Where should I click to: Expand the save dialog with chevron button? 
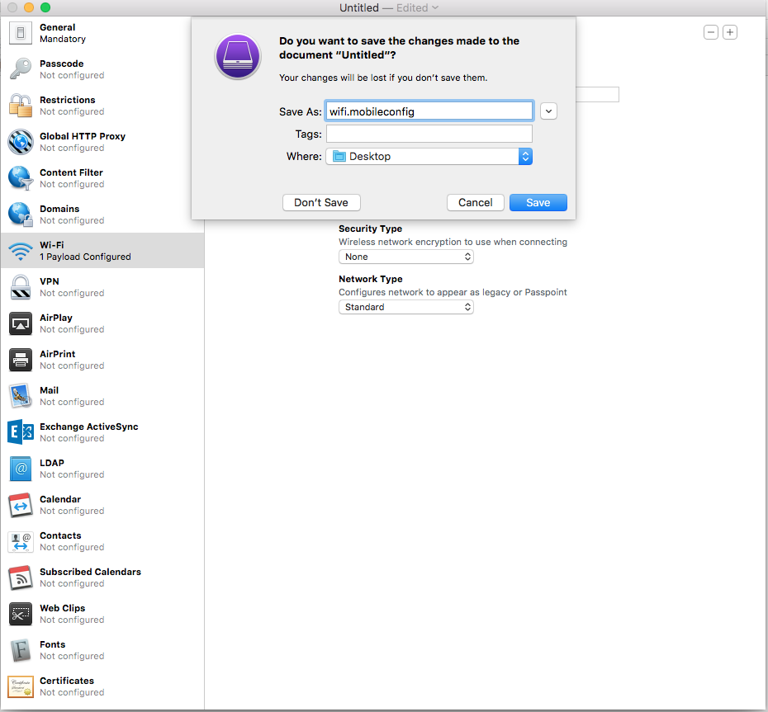click(548, 111)
